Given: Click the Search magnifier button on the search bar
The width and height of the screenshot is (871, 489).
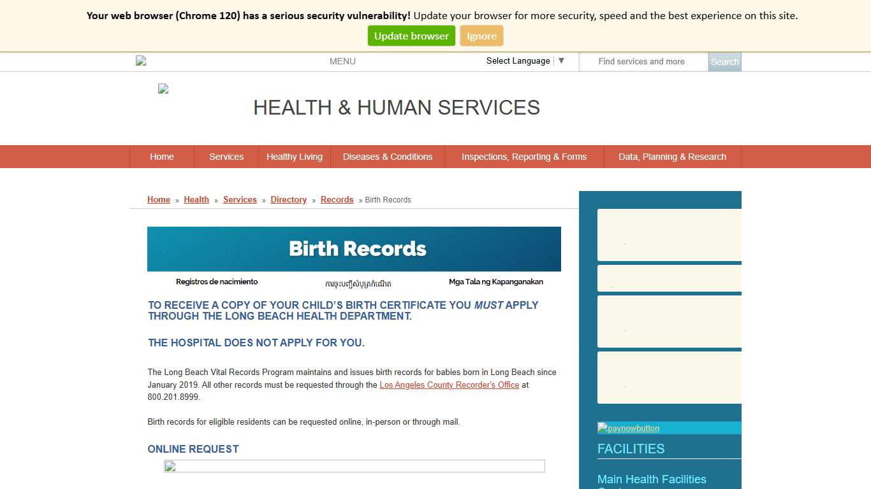Looking at the screenshot, I should pos(724,61).
